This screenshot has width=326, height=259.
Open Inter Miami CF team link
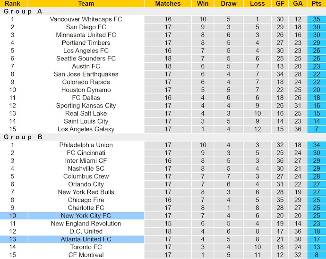tap(86, 161)
